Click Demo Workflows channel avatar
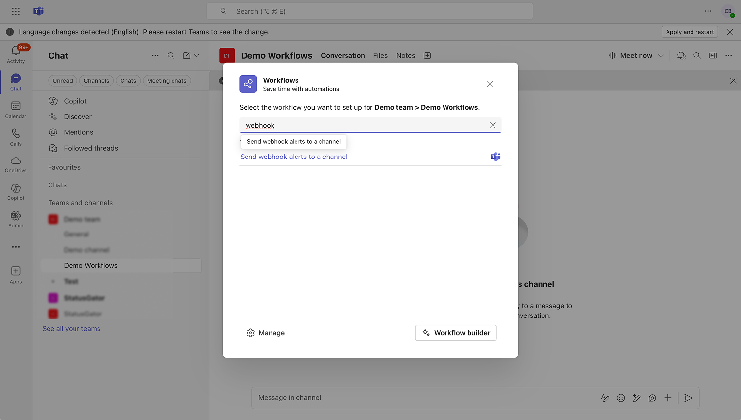Viewport: 741px width, 420px height. [x=227, y=55]
